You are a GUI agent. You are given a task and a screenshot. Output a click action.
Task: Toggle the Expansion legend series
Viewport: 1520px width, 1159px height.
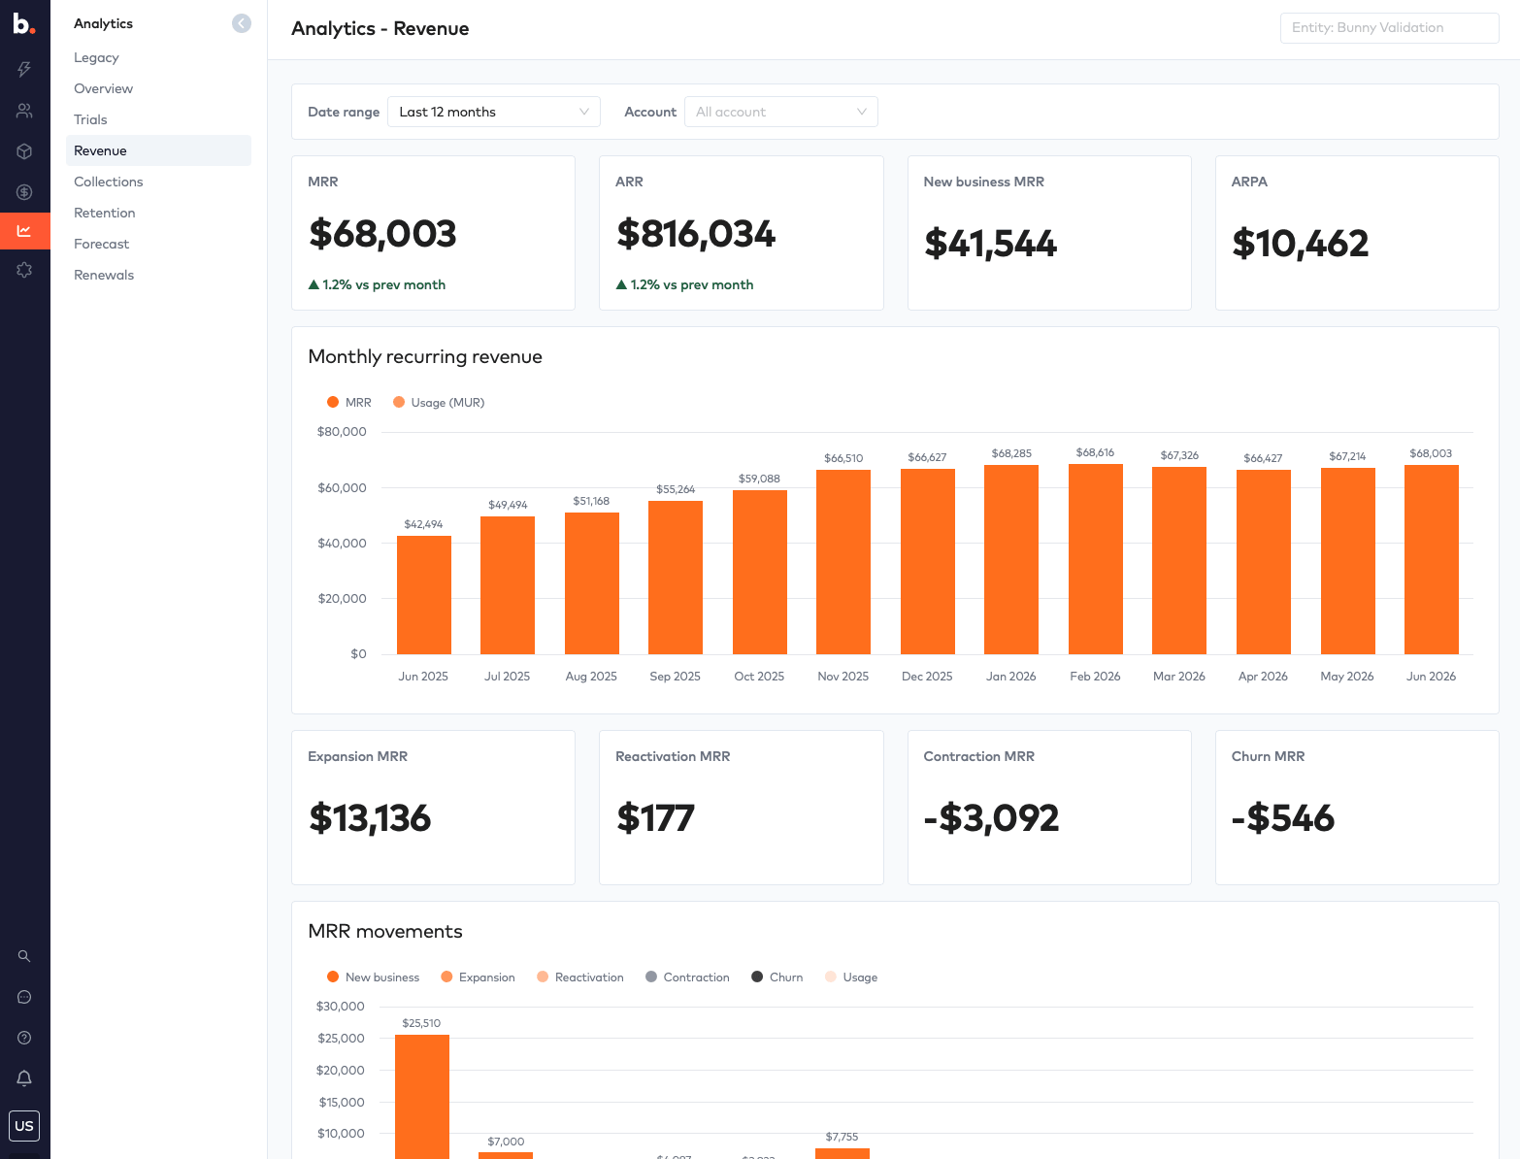point(478,977)
